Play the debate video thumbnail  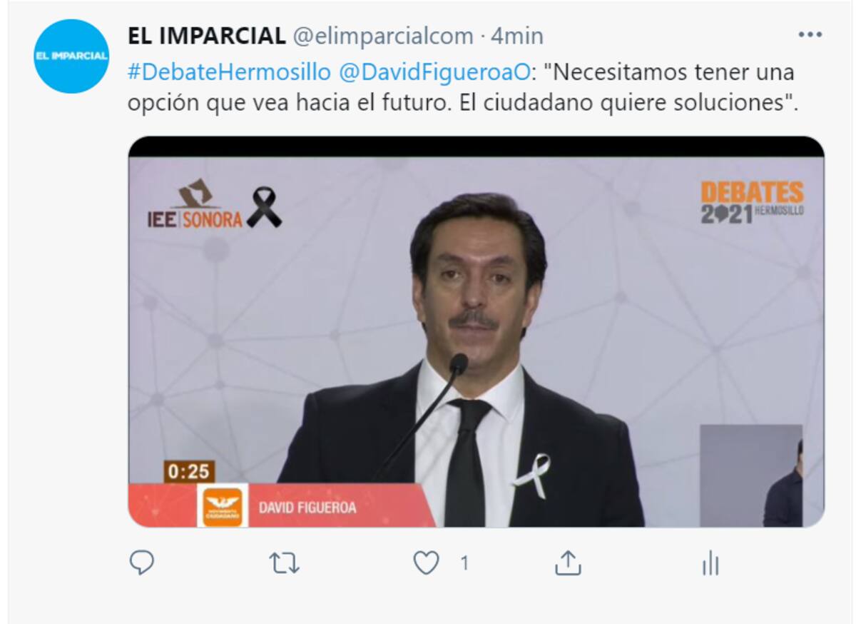click(476, 332)
